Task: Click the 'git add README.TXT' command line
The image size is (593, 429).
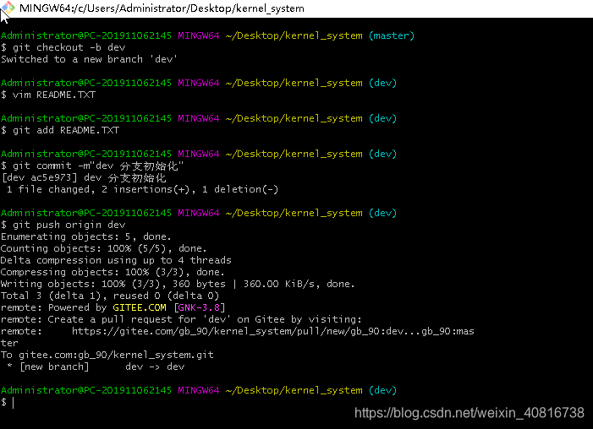Action: pos(60,130)
